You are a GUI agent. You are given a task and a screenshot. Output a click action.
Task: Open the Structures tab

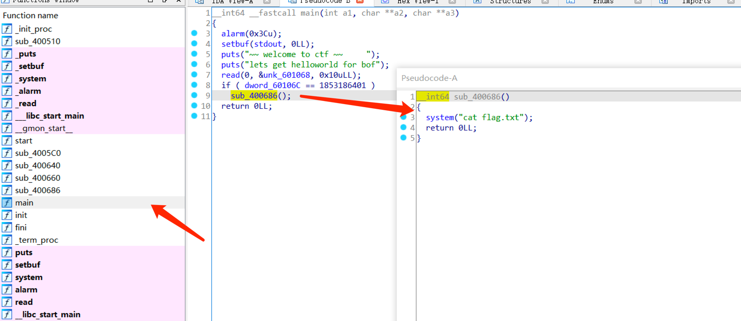pyautogui.click(x=510, y=2)
